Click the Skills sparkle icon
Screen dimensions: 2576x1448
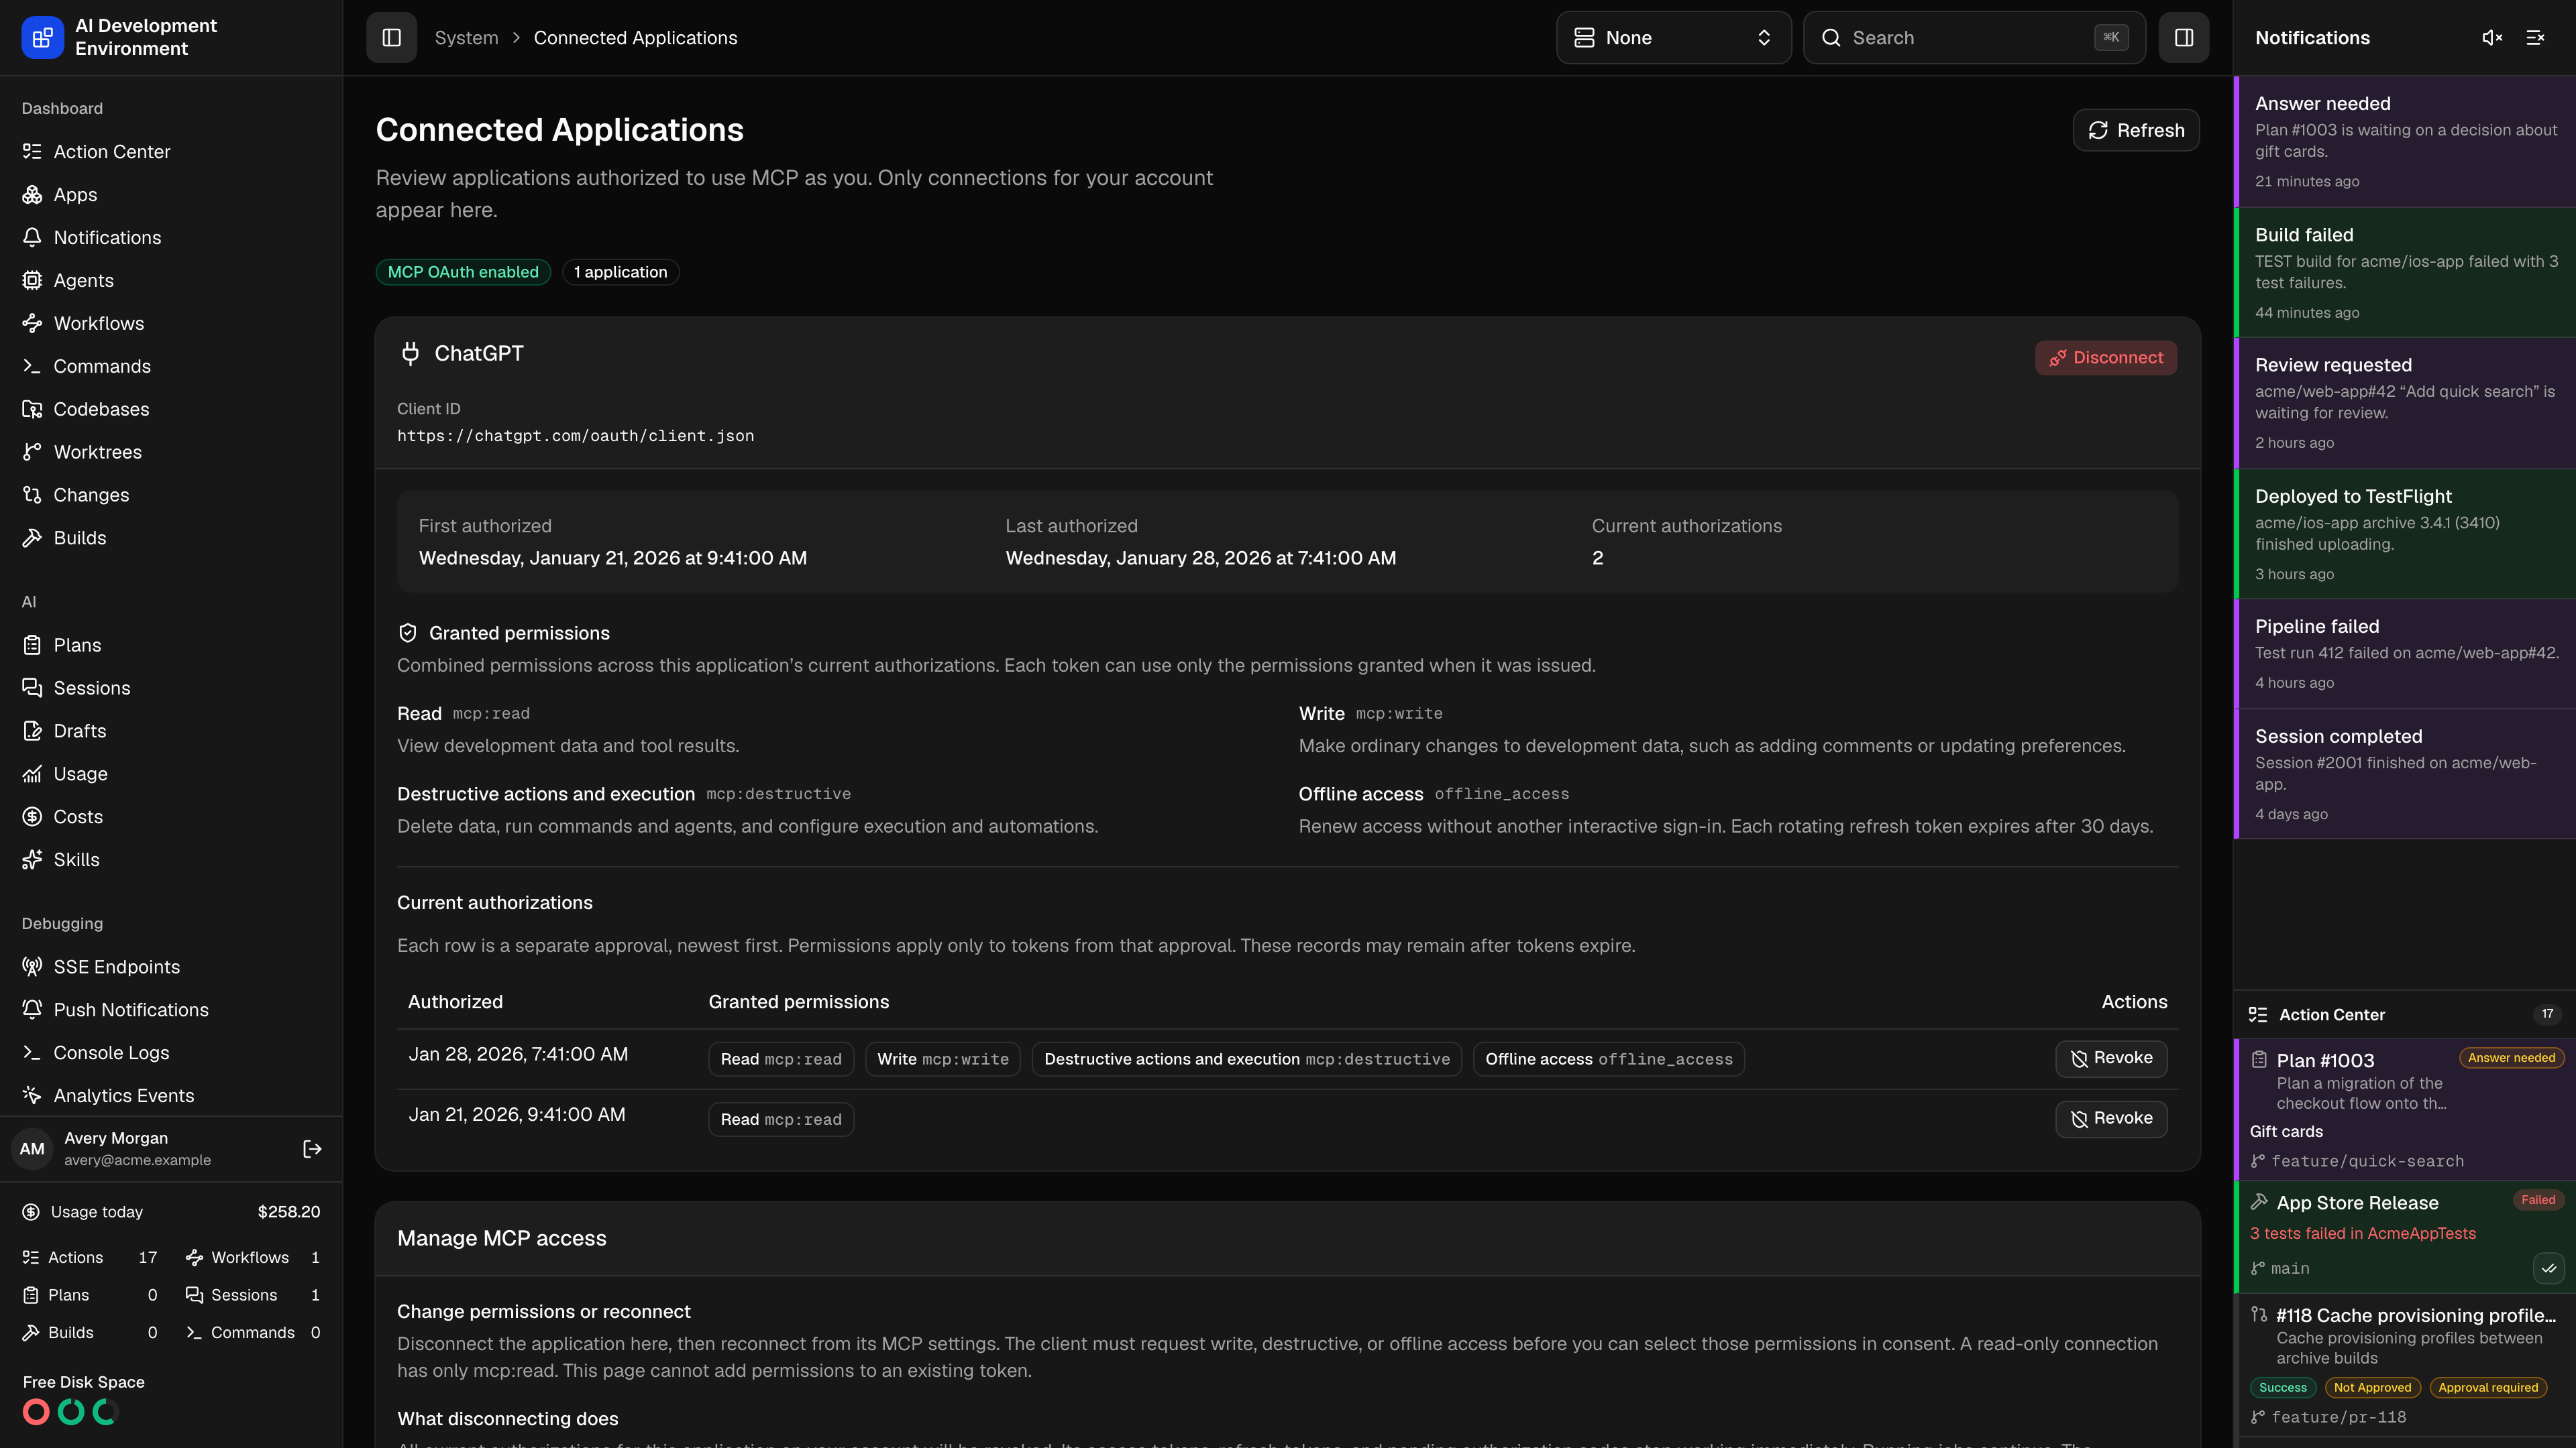pos(32,860)
